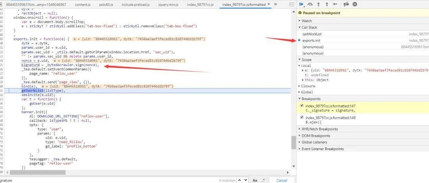Close the index_98797cc.js:formatted tab
429x183 pixels.
(x=269, y=4)
